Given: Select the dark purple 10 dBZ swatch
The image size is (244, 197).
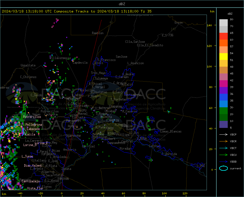Looking at the screenshot, I should pos(223,124).
